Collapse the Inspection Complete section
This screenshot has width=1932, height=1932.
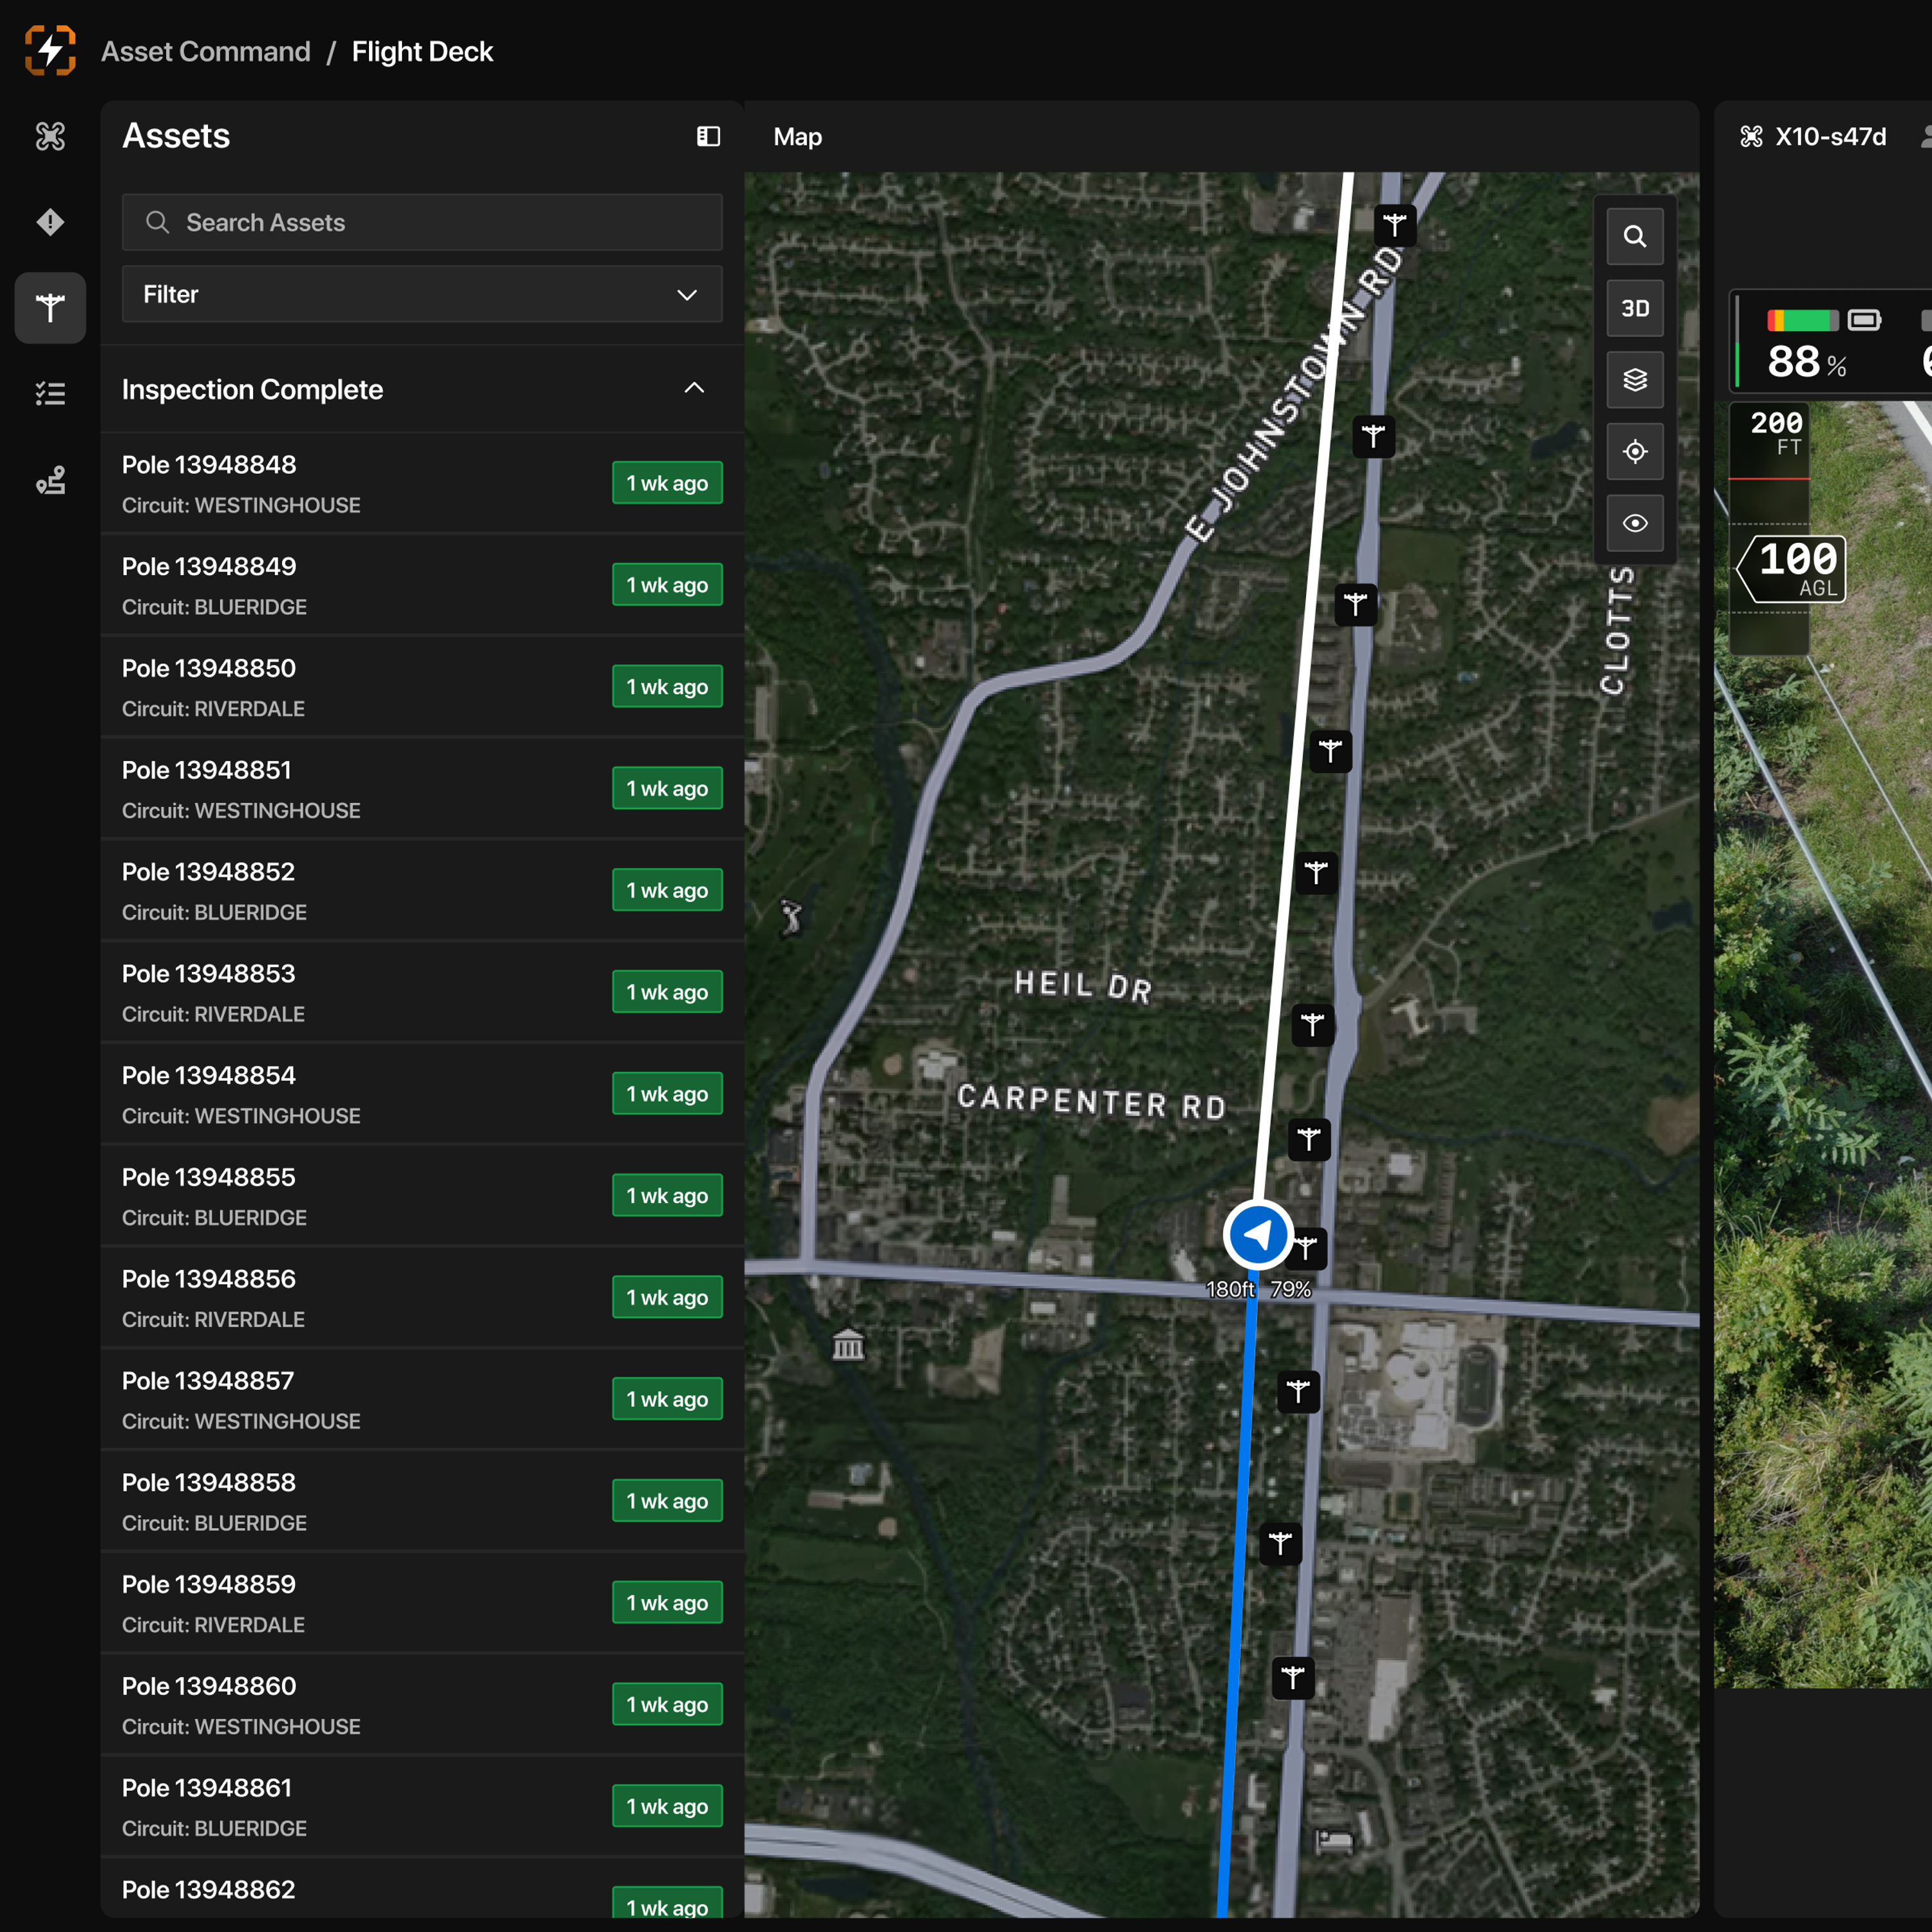(694, 388)
